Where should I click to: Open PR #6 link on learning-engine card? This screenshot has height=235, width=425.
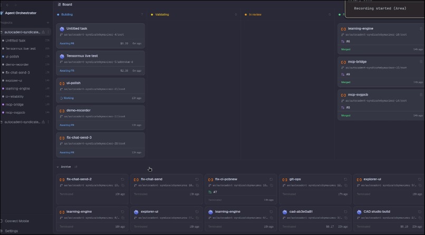[348, 42]
